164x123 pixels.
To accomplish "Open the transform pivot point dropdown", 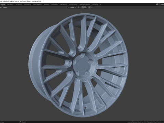I will pos(79,8).
